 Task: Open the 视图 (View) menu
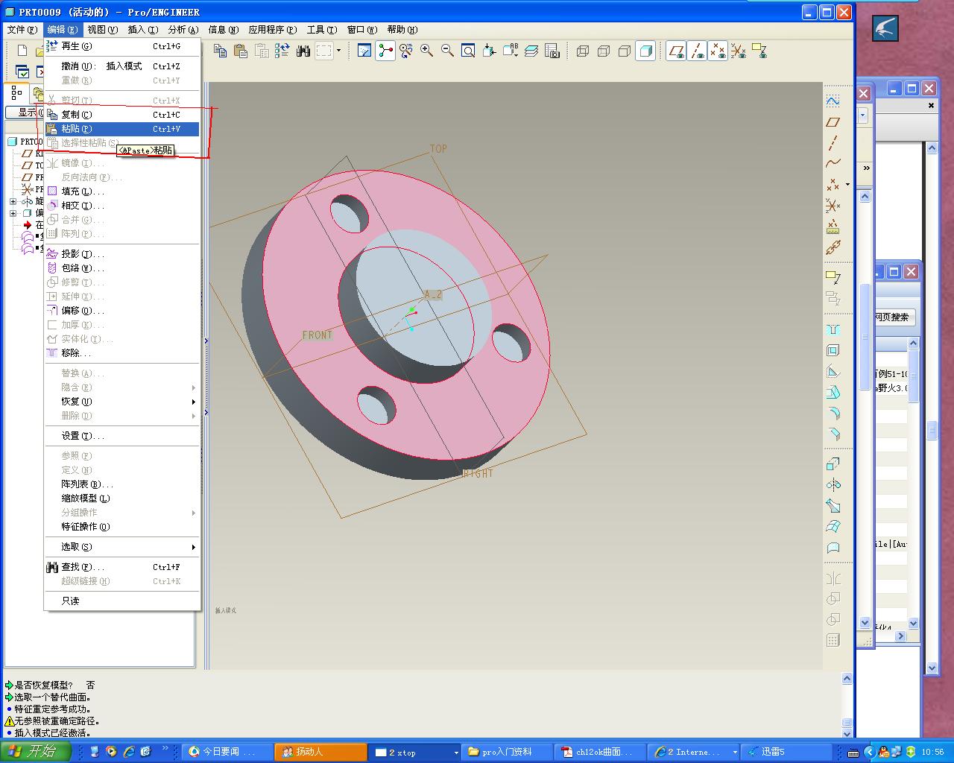[102, 30]
